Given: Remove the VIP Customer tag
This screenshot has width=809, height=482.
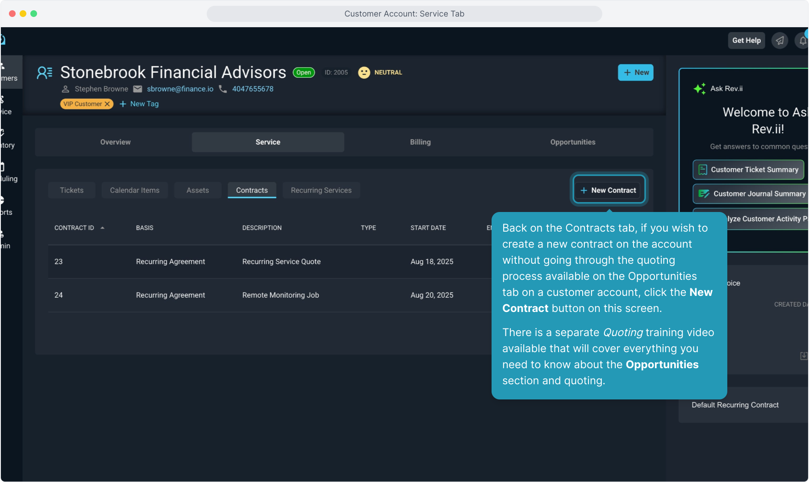Looking at the screenshot, I should pyautogui.click(x=107, y=104).
